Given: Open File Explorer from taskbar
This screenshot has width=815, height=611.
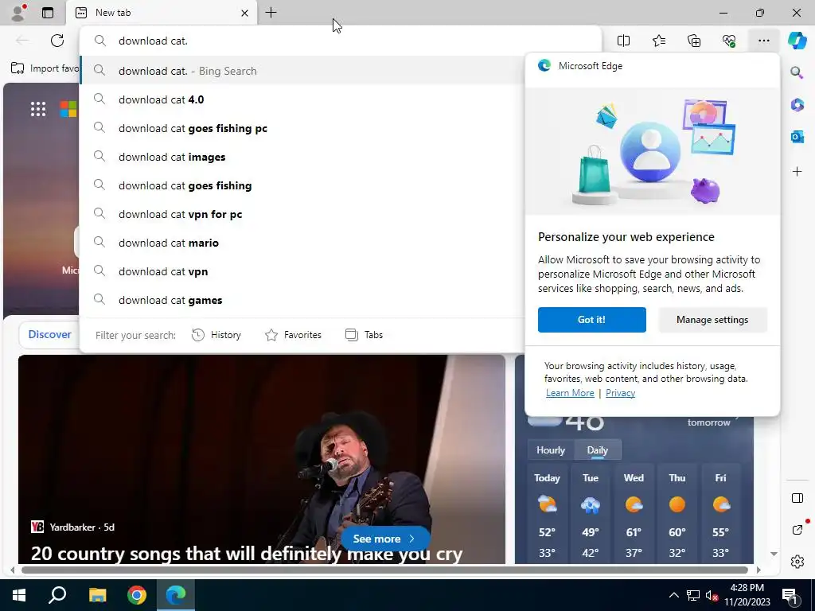Looking at the screenshot, I should [x=97, y=595].
